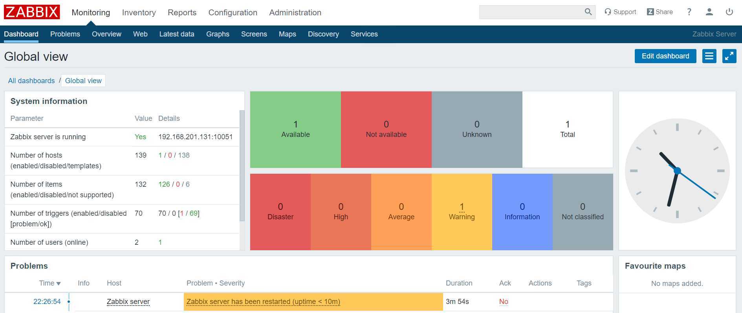
Task: Click the System information scrollbar
Action: click(242, 166)
